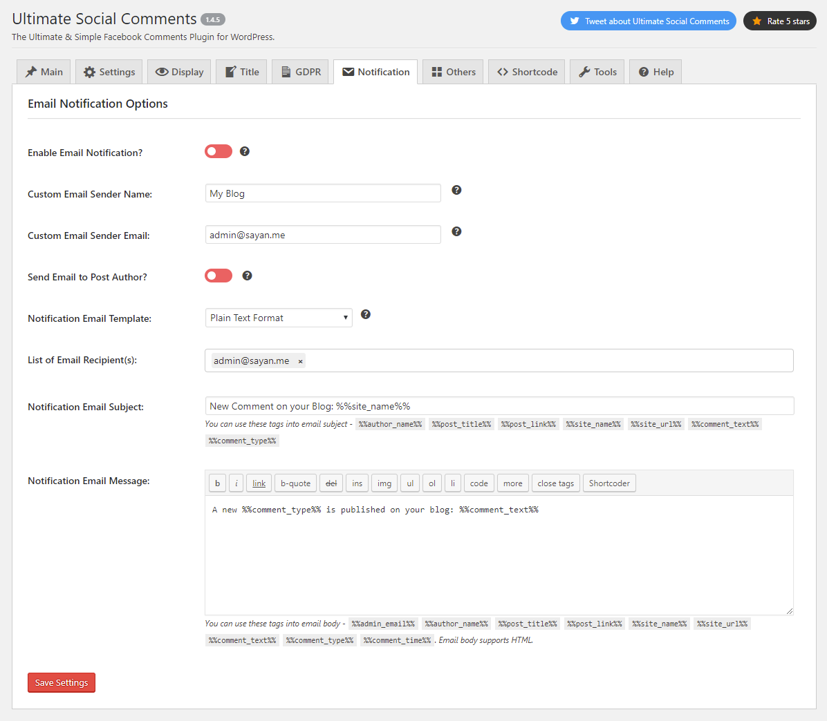Switch to the GDPR tab

[x=301, y=72]
